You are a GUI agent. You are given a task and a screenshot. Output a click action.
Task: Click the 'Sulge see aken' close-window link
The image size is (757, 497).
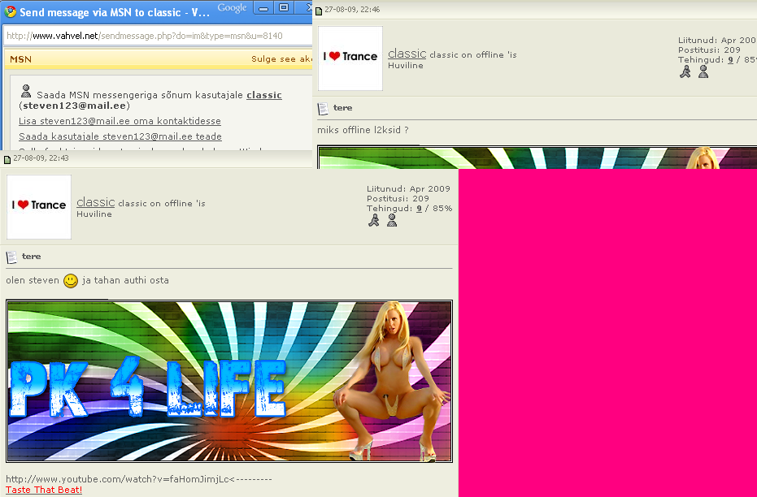281,59
